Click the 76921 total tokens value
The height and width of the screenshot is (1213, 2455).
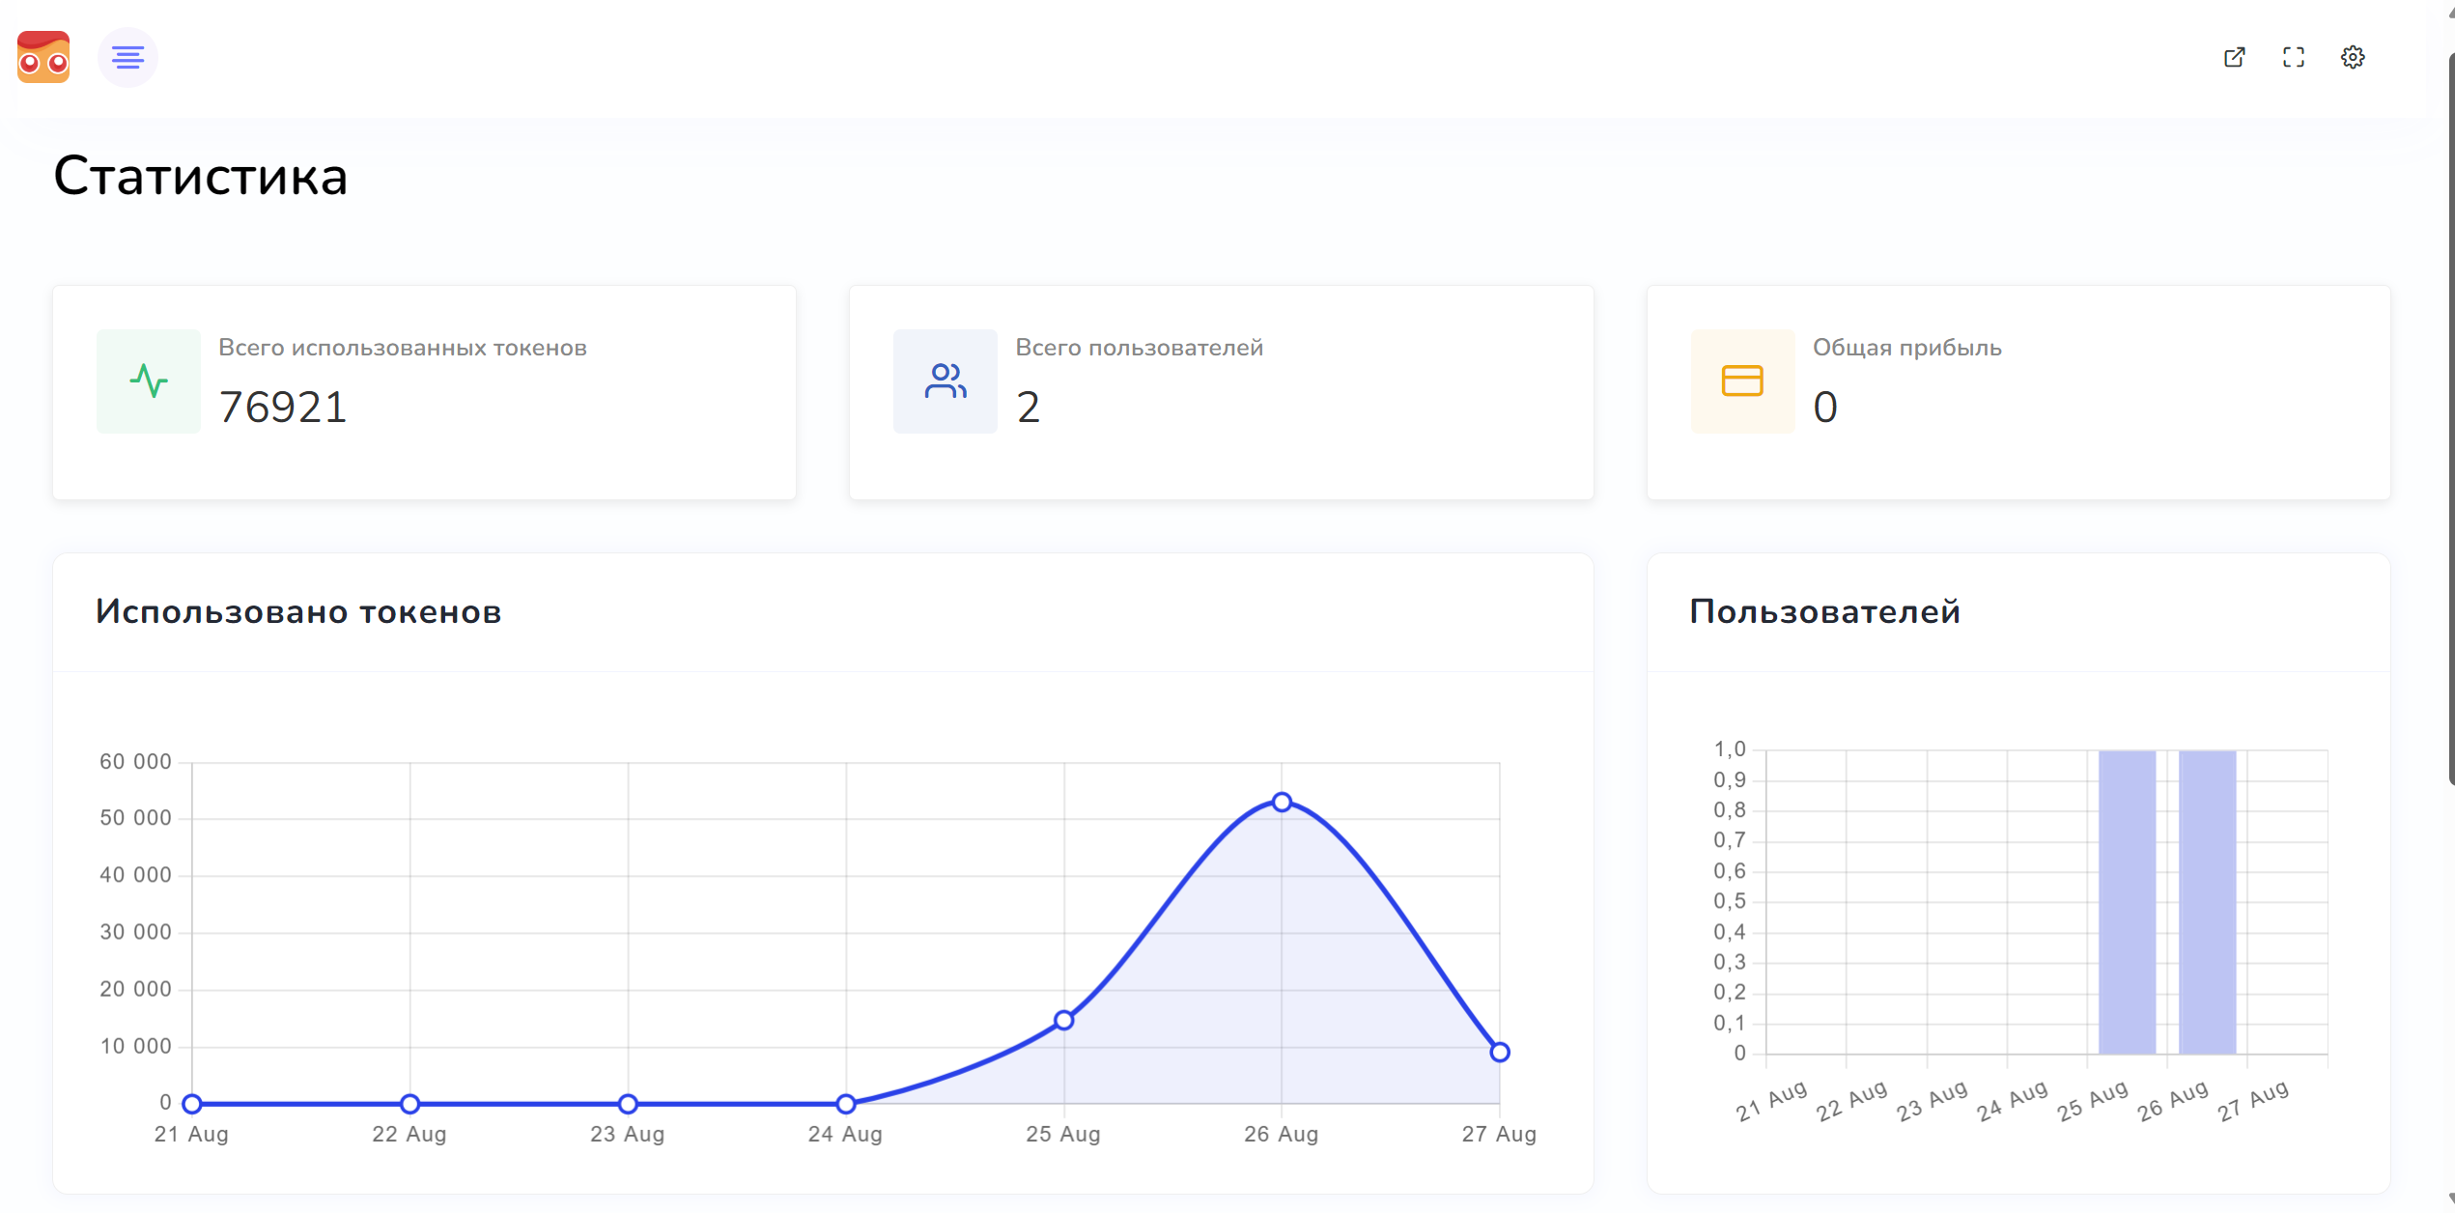pos(282,407)
